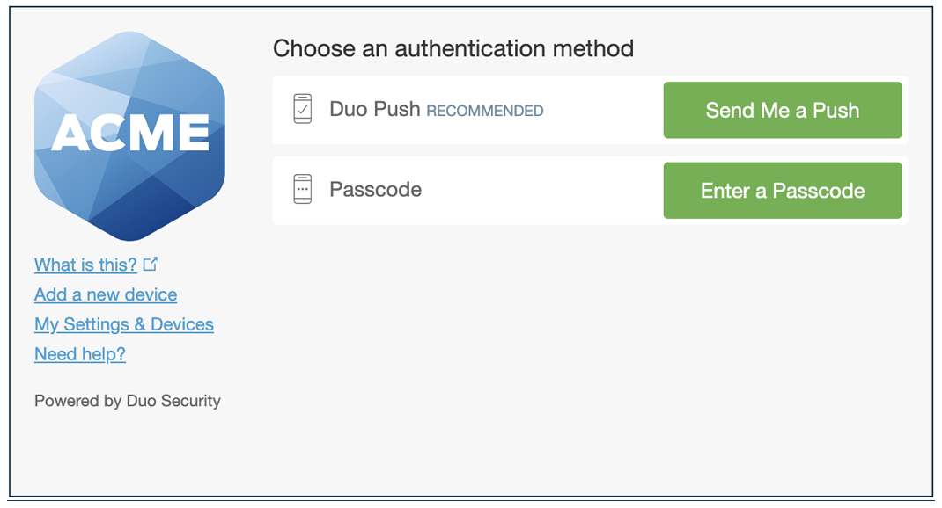Click the Choose an authentication method heading
This screenshot has width=942, height=508.
[x=453, y=48]
